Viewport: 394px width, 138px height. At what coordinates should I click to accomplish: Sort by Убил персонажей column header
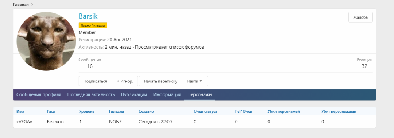283,111
